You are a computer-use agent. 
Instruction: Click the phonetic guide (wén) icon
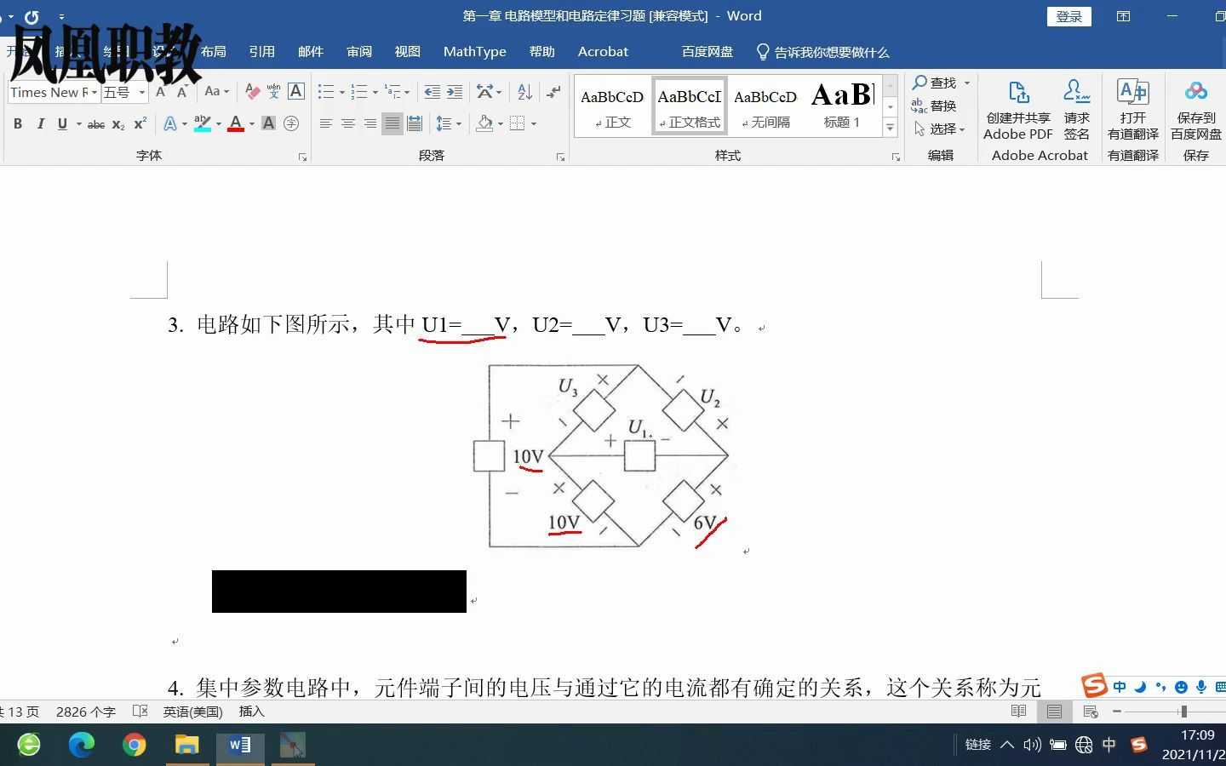coord(273,91)
